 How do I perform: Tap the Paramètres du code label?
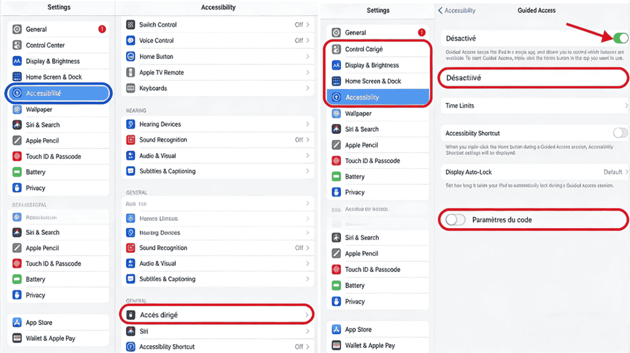pyautogui.click(x=502, y=220)
